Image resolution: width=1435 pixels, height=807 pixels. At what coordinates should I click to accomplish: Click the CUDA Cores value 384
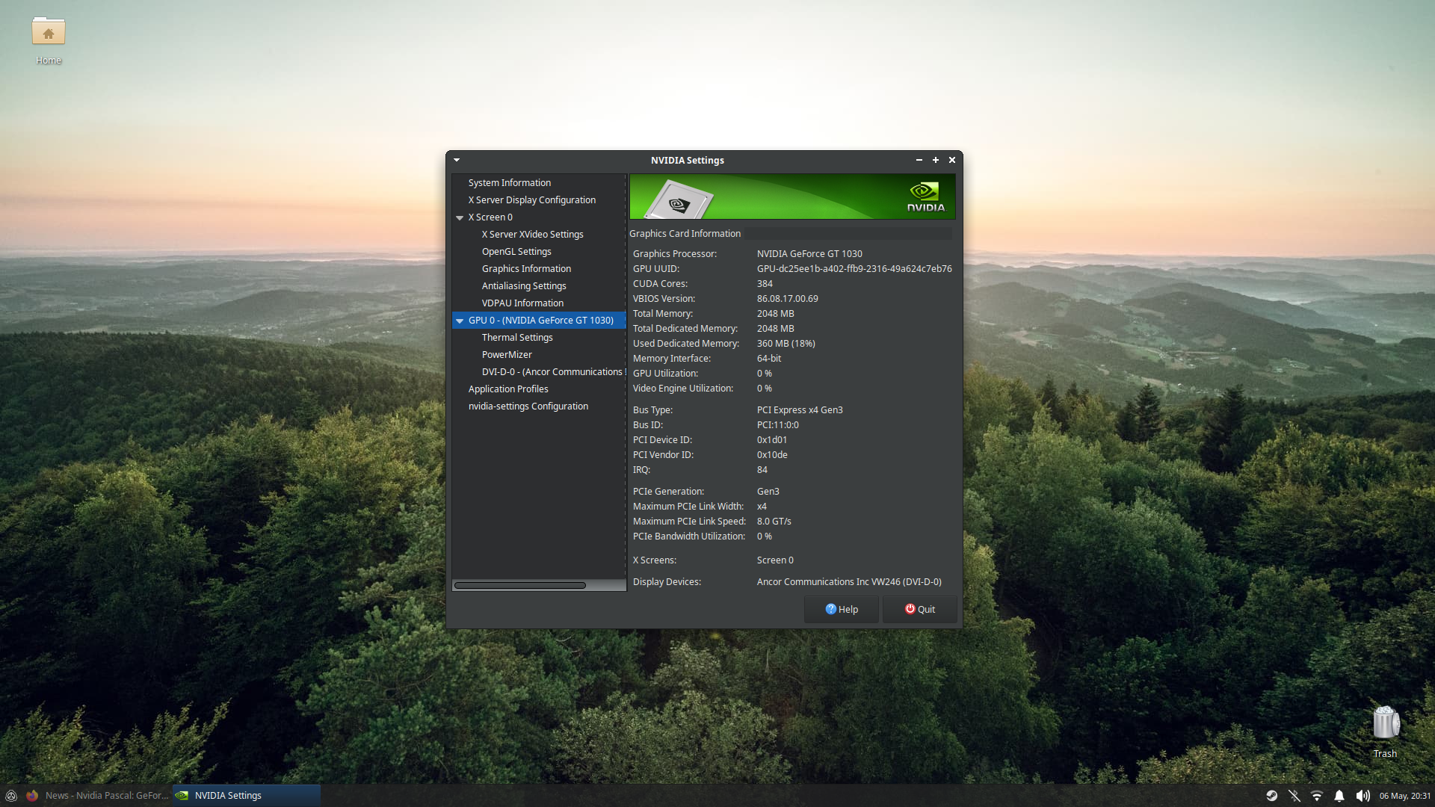(765, 284)
